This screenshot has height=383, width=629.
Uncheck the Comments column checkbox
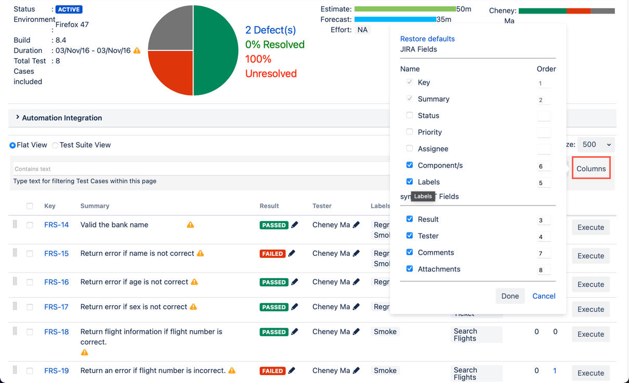(410, 252)
